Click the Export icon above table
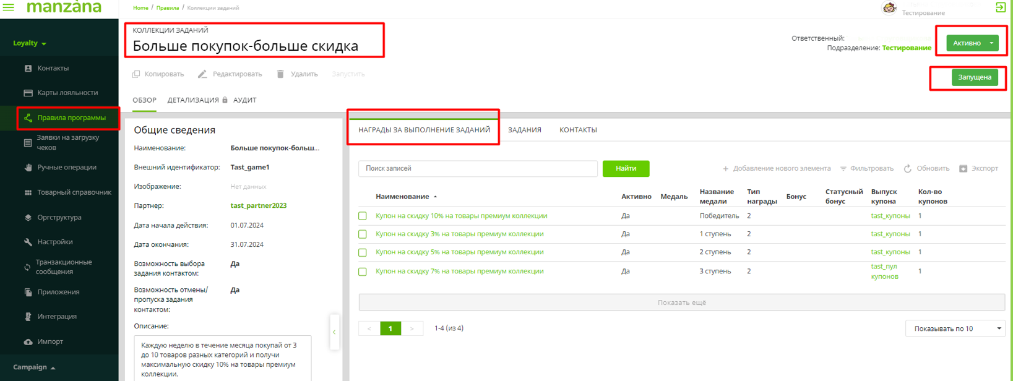This screenshot has height=381, width=1013. tap(963, 169)
